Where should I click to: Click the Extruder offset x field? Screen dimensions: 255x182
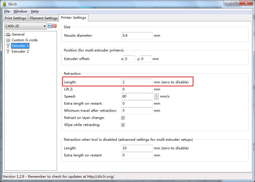(x=129, y=59)
